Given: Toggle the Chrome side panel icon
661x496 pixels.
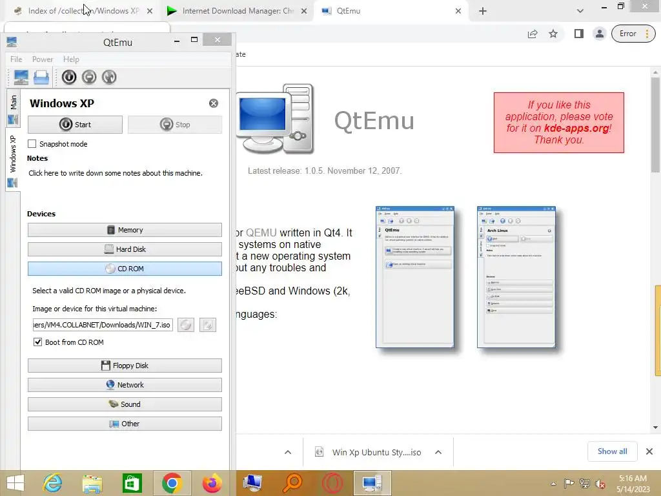Looking at the screenshot, I should (579, 34).
